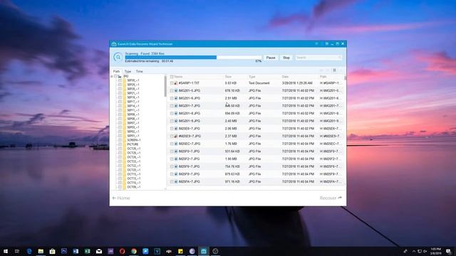Screen dimensions: 456x256
Task: Check the box for IM25E6~7.JPG
Action: tap(172, 129)
